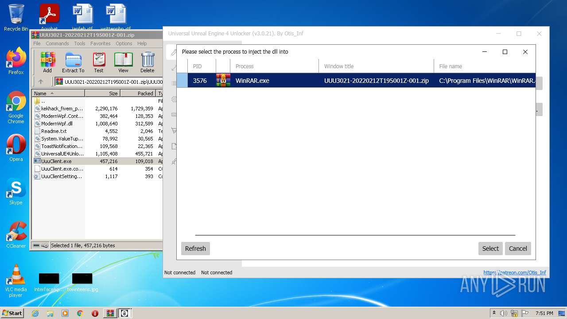This screenshot has width=567, height=319.
Task: Open Acrobat desktop shortcut
Action: 50,18
